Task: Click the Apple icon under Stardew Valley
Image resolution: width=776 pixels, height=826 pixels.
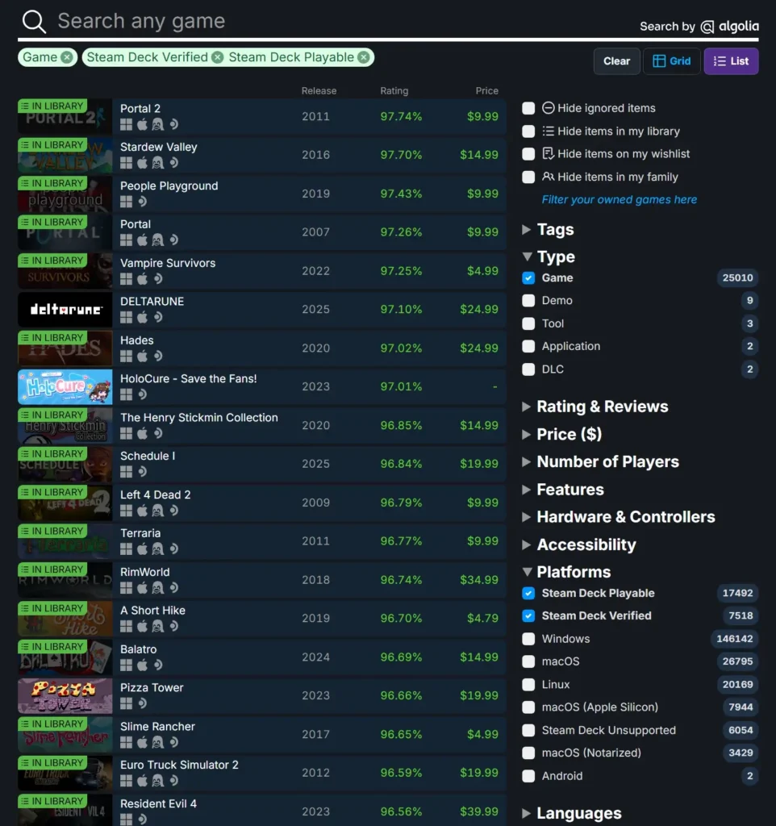Action: coord(142,163)
